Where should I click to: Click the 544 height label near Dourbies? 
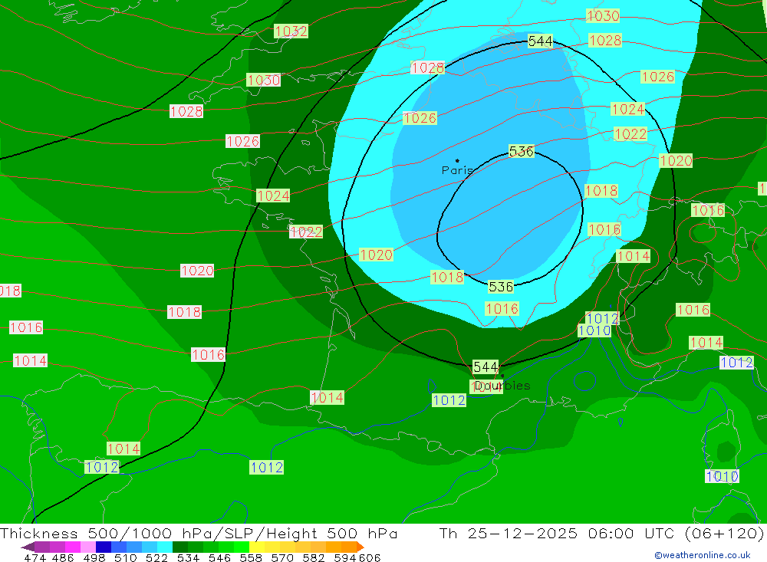pos(486,366)
